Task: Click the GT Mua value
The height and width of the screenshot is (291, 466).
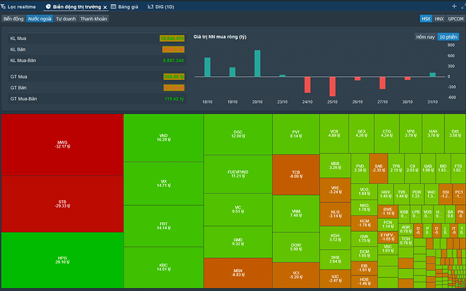Action: pyautogui.click(x=174, y=77)
